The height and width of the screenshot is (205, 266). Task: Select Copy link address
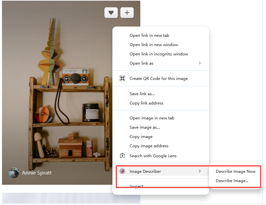pos(146,103)
